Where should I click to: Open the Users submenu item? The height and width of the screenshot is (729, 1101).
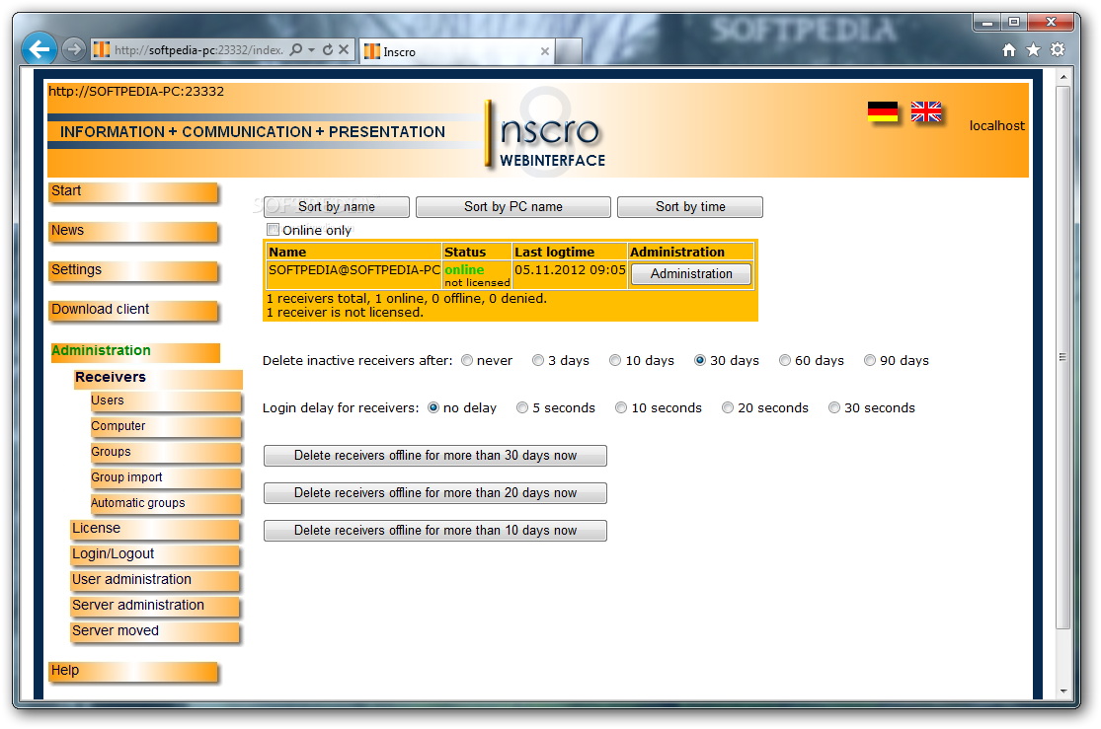166,401
